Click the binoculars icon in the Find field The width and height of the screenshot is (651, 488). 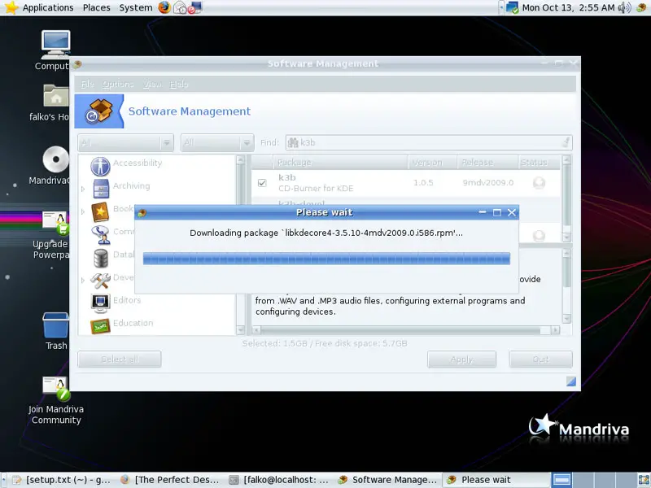[x=293, y=143]
